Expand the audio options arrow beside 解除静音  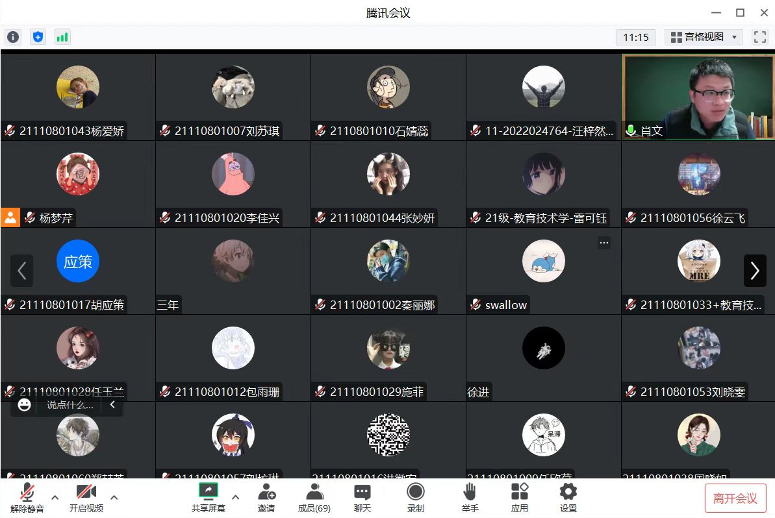point(55,497)
